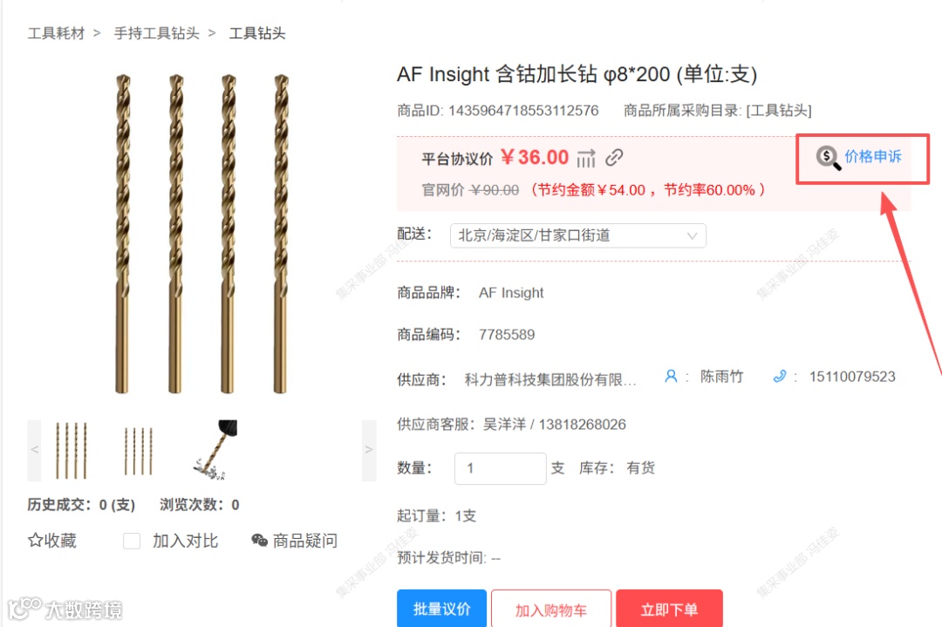The height and width of the screenshot is (627, 942).
Task: Select the first four-drill-bit thumbnail
Action: point(72,450)
